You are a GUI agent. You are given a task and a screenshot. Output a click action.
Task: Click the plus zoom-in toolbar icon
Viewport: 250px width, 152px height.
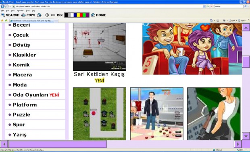47,15
